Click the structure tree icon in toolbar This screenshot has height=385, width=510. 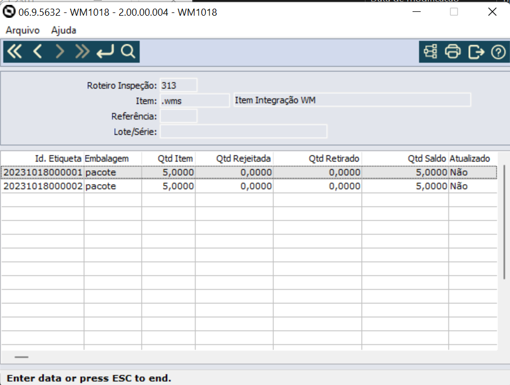pyautogui.click(x=430, y=52)
